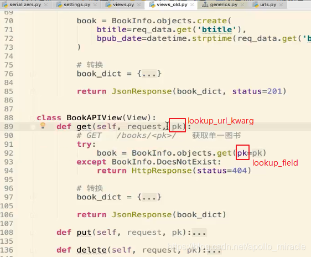Close the views_old.py tab
311x257 pixels.
pyautogui.click(x=192, y=5)
